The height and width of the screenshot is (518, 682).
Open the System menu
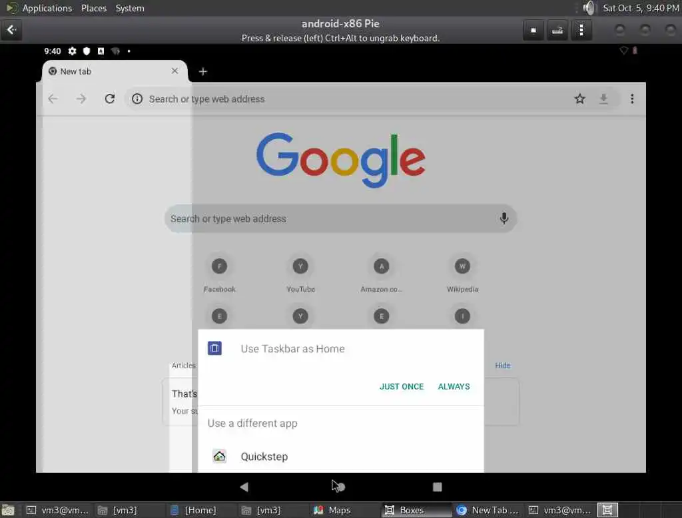(x=130, y=8)
